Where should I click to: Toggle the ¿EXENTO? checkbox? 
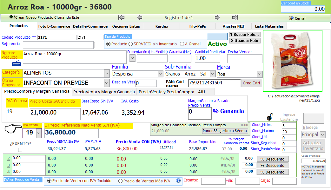[20, 150]
